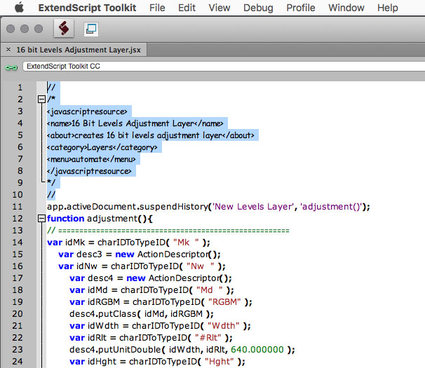Open the Debug menu
425x368 pixels.
[x=258, y=8]
